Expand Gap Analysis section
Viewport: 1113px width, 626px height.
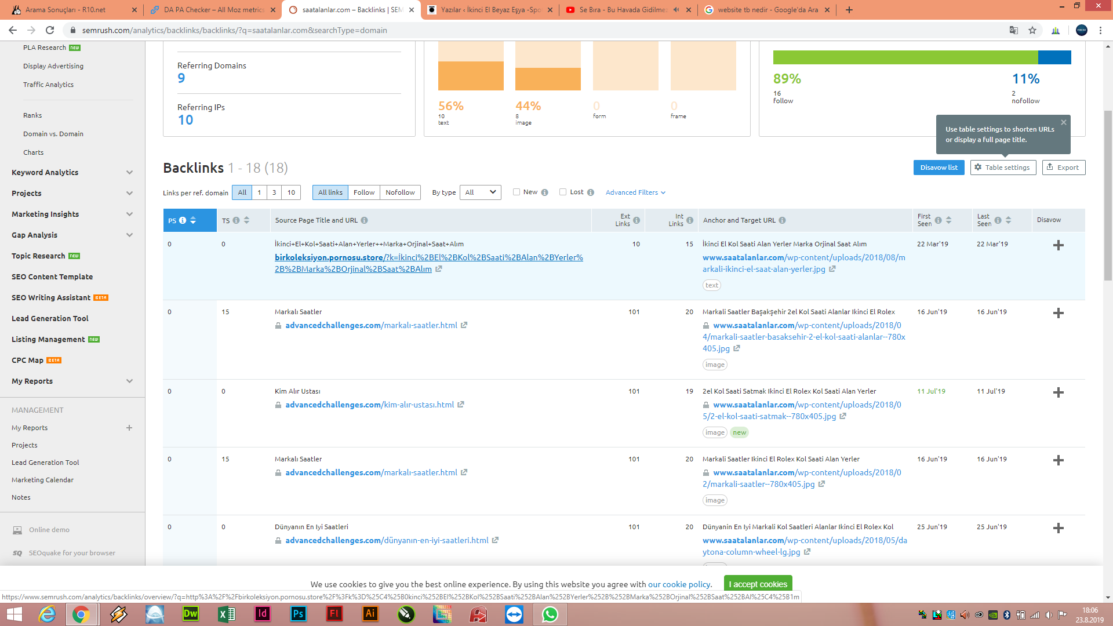coord(130,235)
